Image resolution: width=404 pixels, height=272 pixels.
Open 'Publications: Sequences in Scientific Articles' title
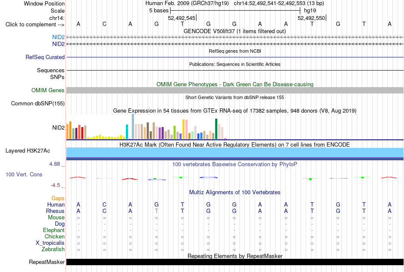pos(235,64)
